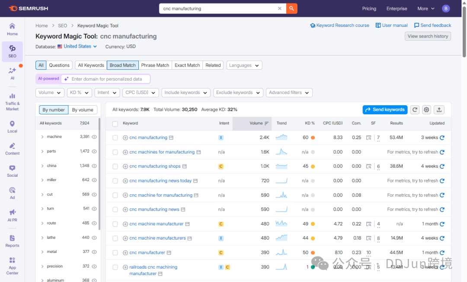Check cnc machine manufacturer checkbox
467x282 pixels.
coord(115,224)
